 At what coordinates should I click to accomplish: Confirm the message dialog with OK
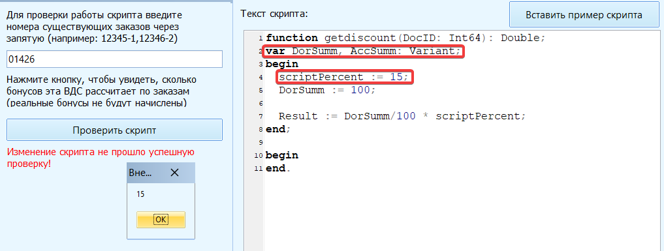point(161,220)
